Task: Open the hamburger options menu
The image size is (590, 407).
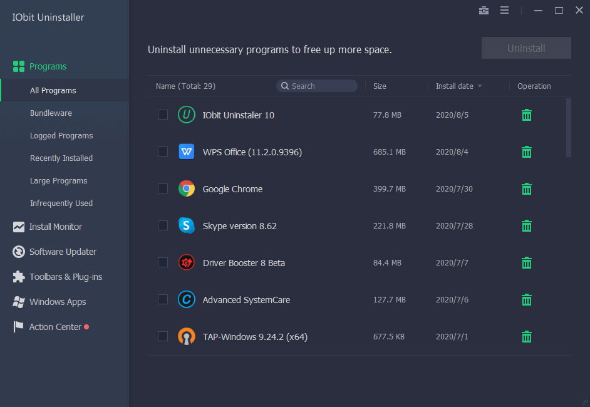Action: 504,11
